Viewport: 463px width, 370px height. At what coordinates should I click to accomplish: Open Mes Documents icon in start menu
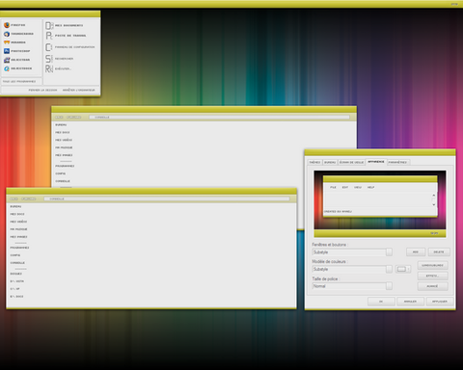(x=49, y=25)
